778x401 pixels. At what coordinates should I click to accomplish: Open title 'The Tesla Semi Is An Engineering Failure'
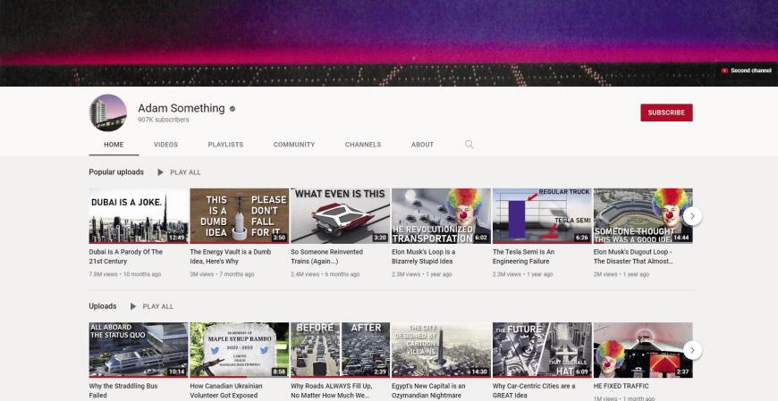click(x=523, y=256)
